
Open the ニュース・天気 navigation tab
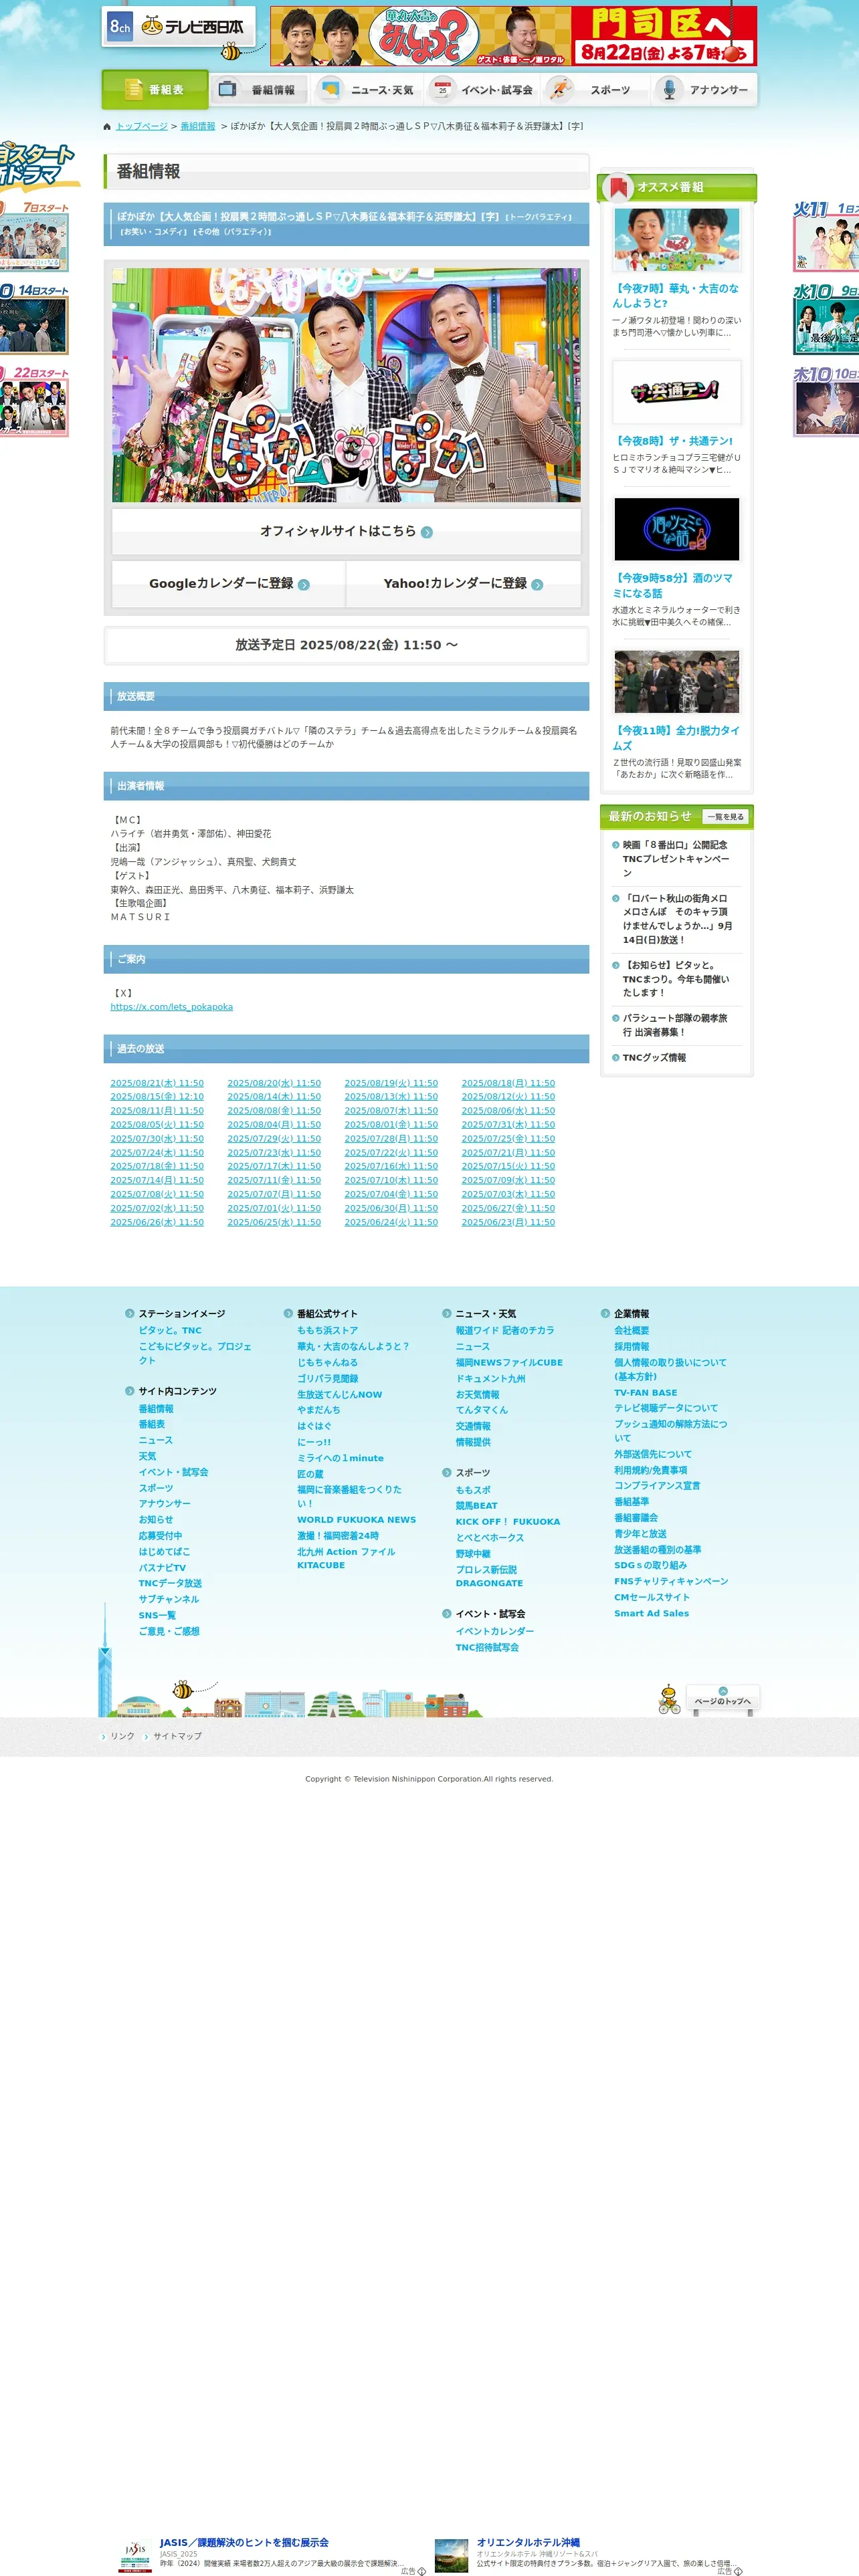(367, 90)
